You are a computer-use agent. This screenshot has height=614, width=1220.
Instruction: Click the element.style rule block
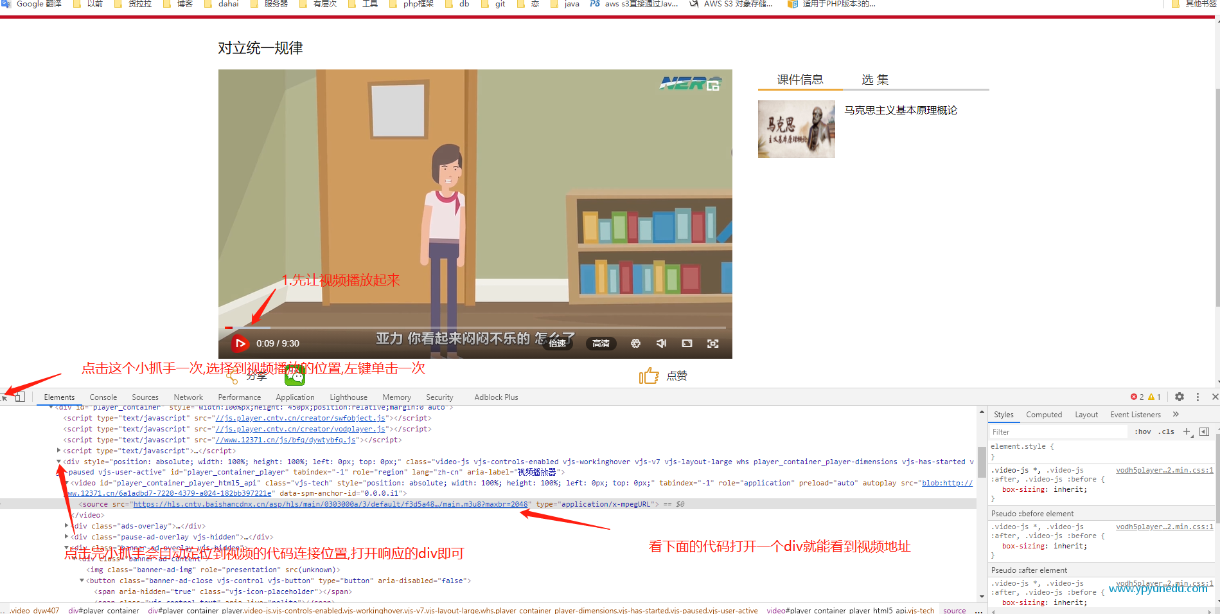pos(1101,451)
